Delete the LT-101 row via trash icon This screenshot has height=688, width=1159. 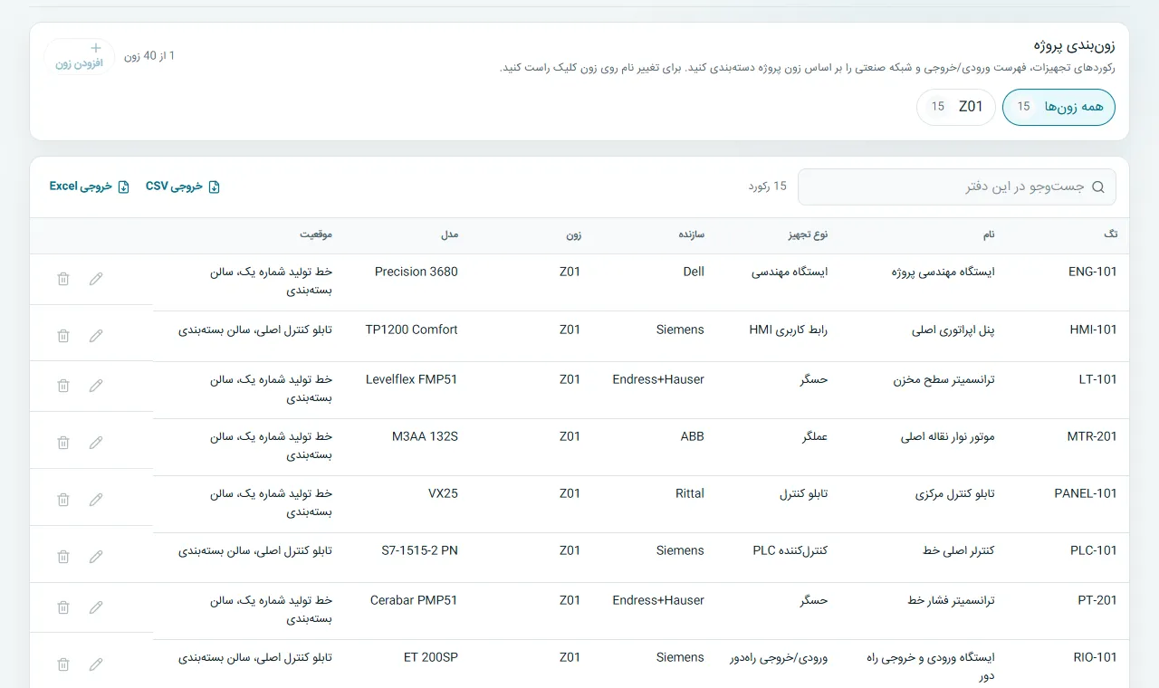click(x=63, y=386)
